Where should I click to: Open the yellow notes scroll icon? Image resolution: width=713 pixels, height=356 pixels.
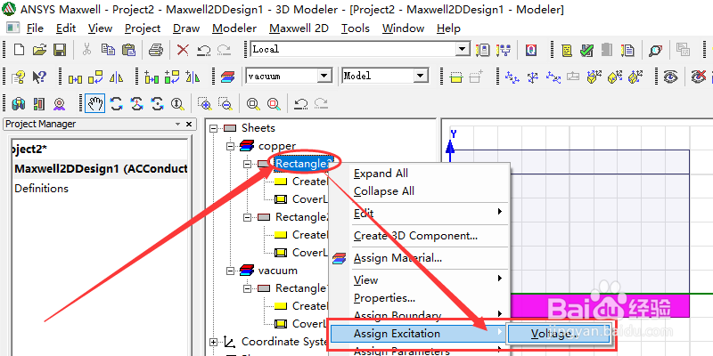click(x=567, y=50)
